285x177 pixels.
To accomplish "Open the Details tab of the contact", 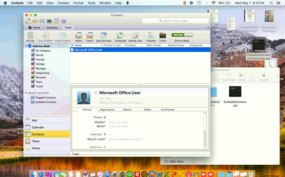I will coord(127,110).
